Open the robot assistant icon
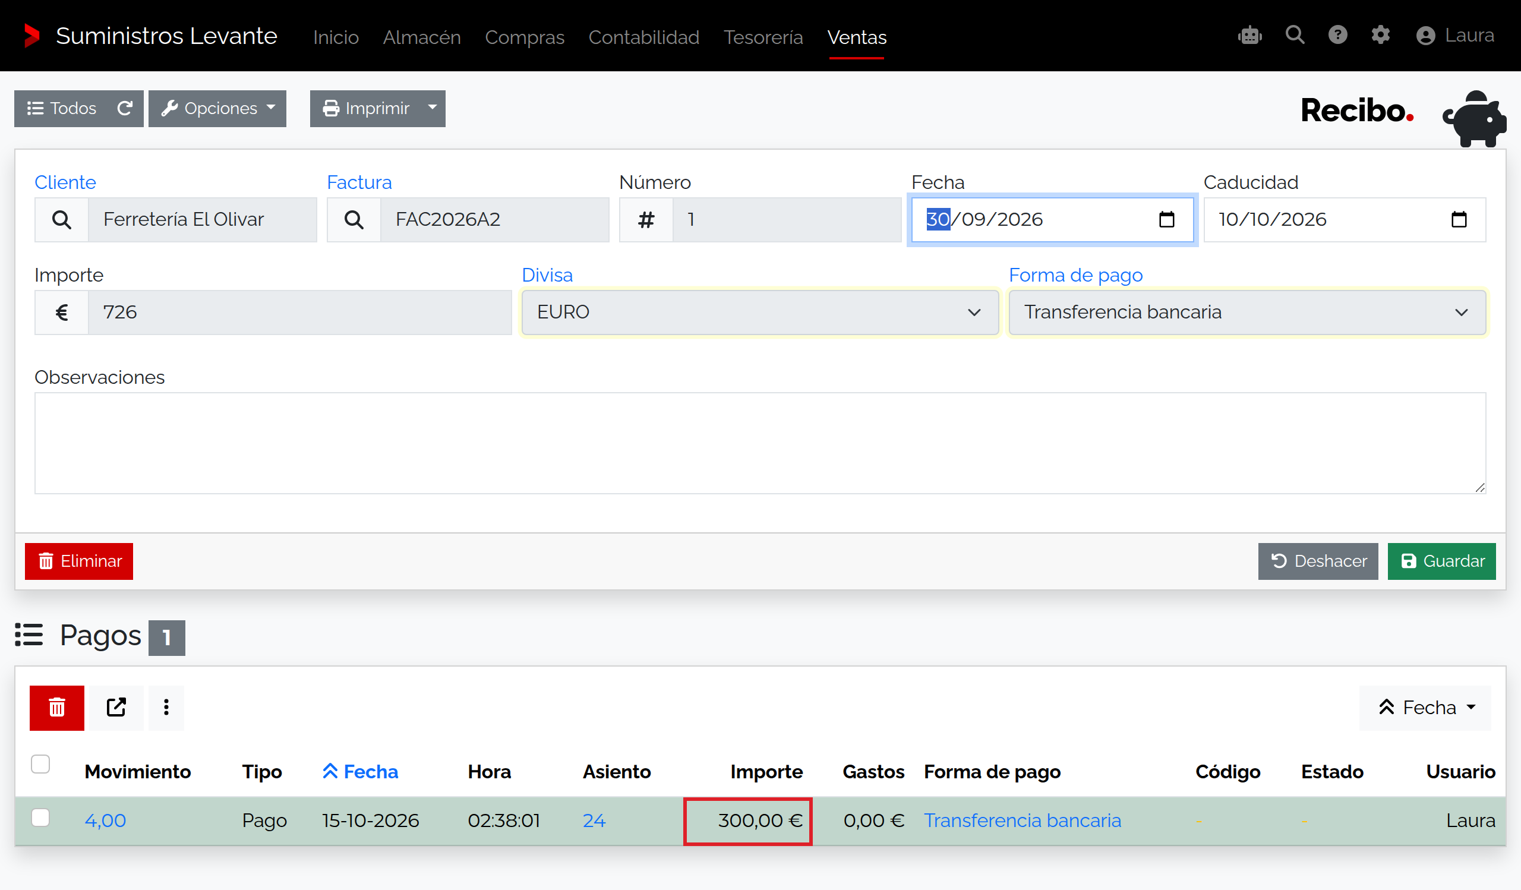 (x=1250, y=36)
